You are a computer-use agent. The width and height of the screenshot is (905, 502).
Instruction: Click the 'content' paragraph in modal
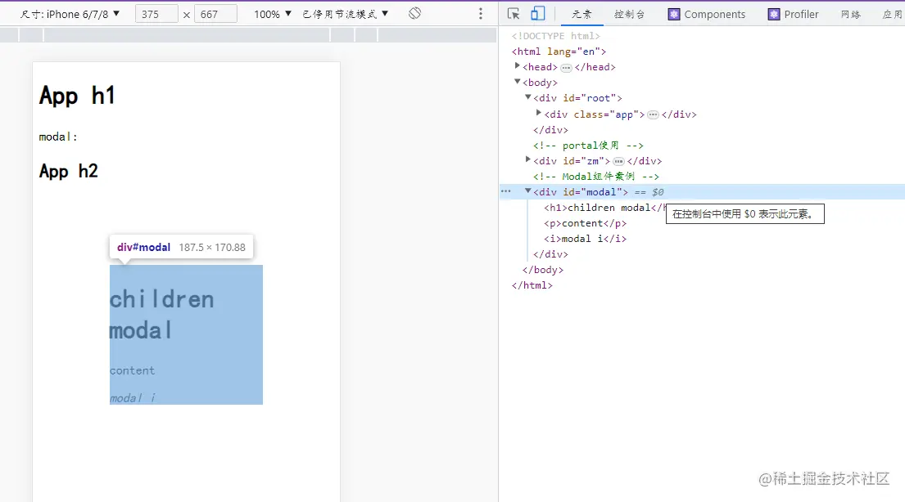132,370
